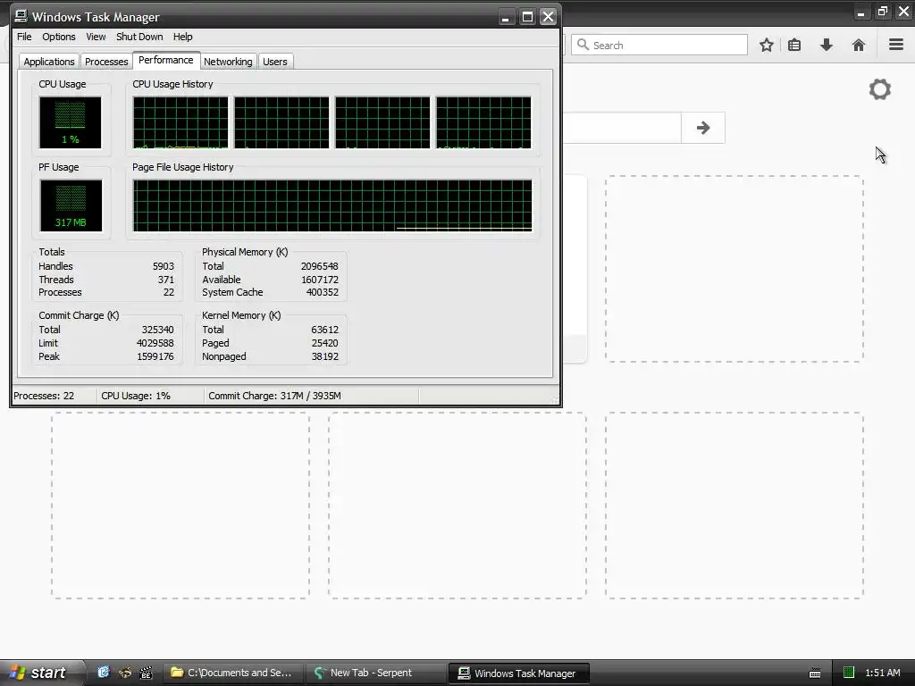Open the Options menu in Task Manager

(58, 37)
